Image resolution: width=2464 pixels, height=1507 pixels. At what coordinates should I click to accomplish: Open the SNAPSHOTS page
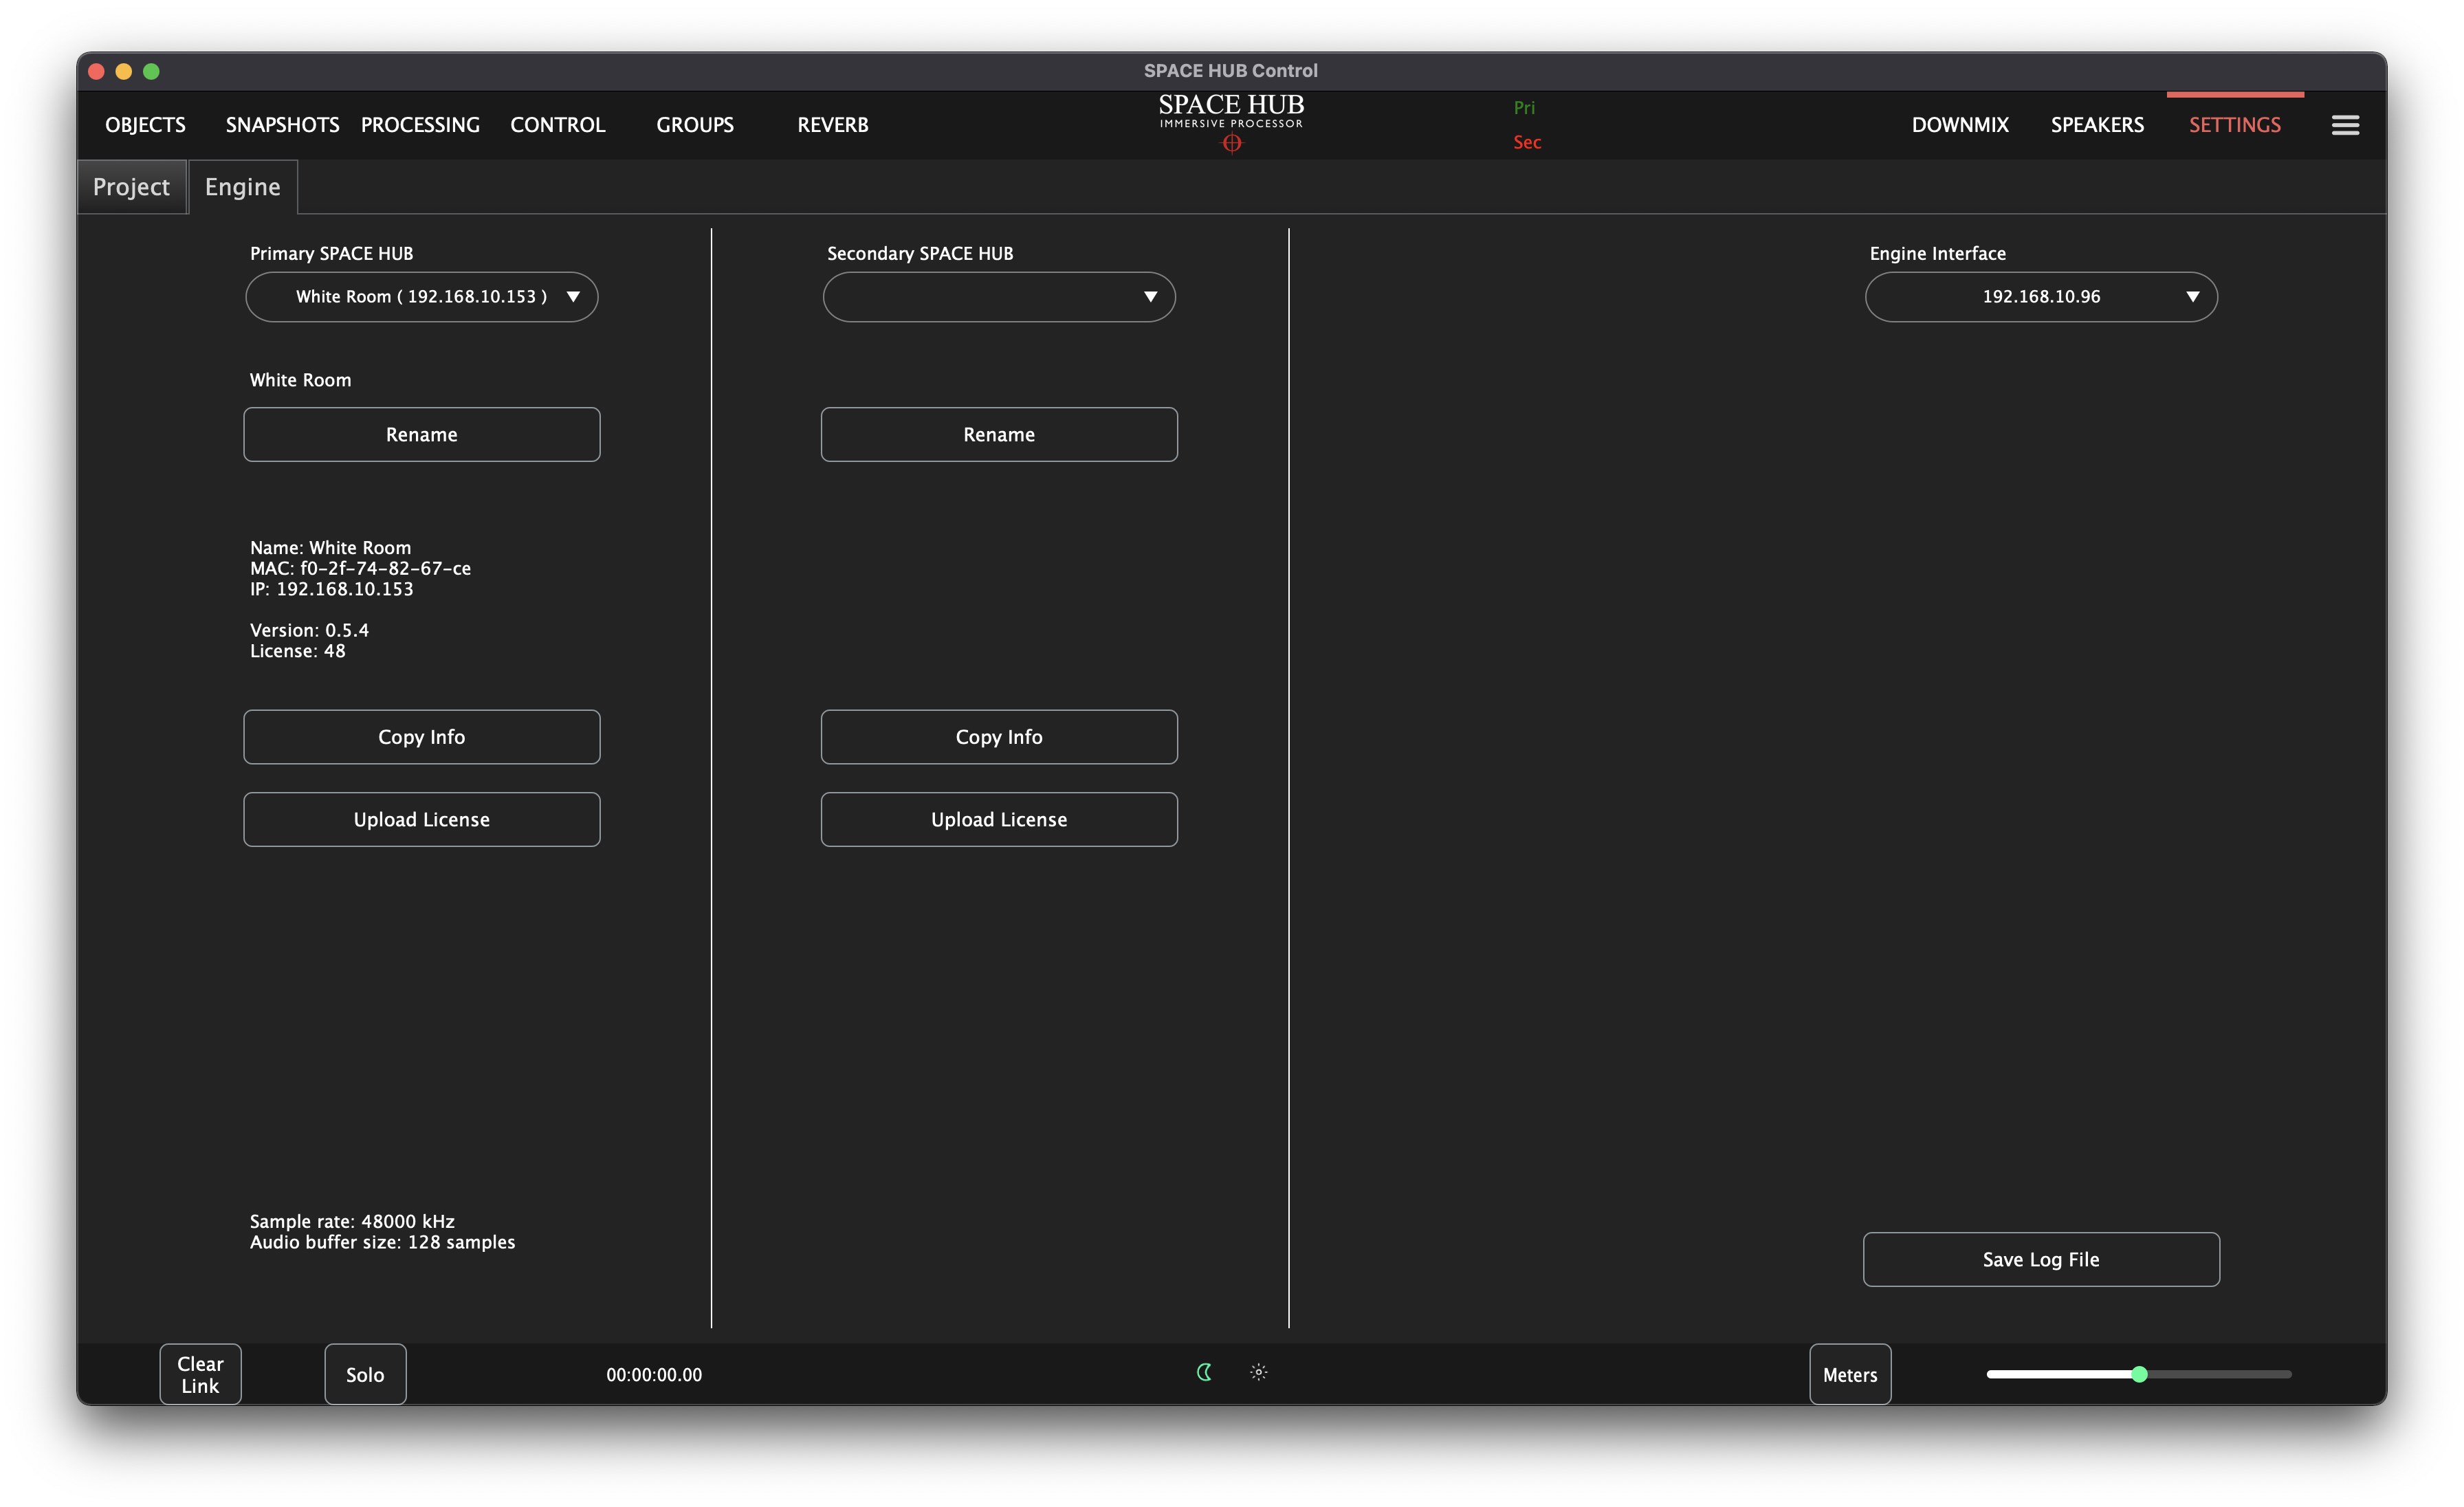(x=282, y=125)
